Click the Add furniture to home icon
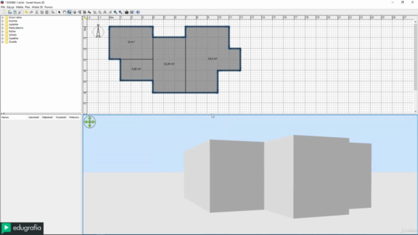418x235 pixels. click(x=52, y=12)
